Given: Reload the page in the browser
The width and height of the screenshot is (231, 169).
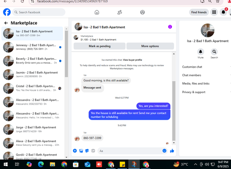Looking at the screenshot, I should tap(22, 1).
